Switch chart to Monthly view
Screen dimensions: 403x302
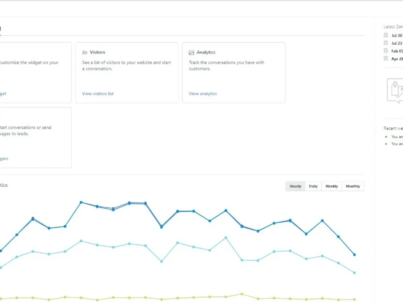point(353,186)
